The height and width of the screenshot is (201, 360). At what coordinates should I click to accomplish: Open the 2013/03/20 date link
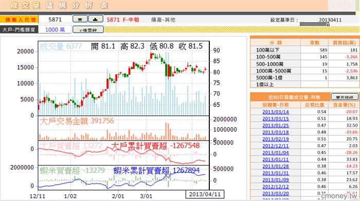276,193
